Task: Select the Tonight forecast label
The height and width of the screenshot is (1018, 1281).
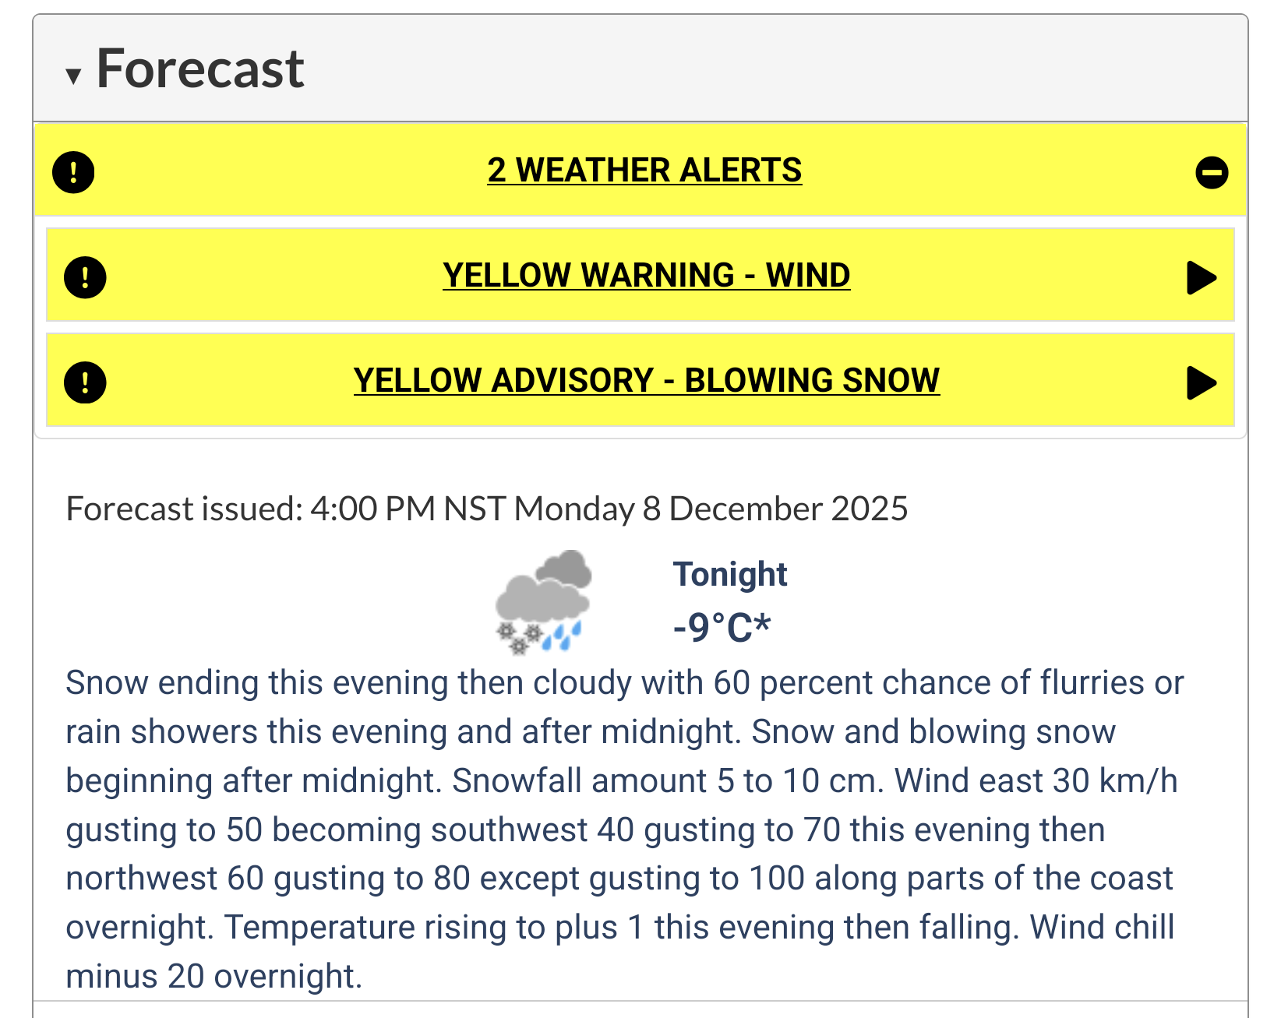Action: click(x=730, y=574)
